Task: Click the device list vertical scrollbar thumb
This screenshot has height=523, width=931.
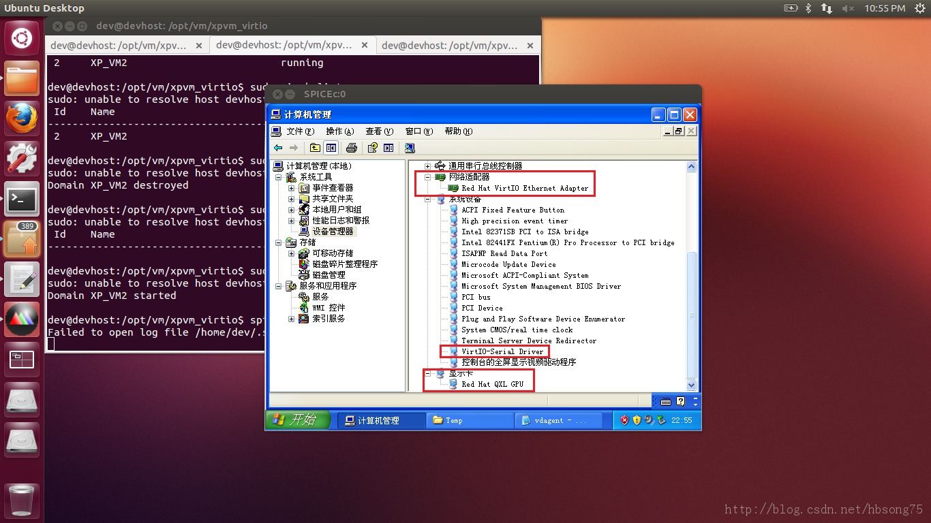Action: coord(692,315)
